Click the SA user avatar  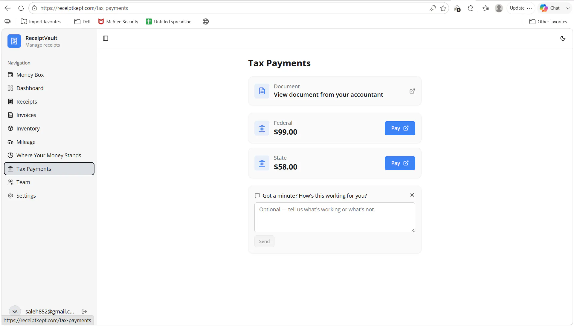15,311
